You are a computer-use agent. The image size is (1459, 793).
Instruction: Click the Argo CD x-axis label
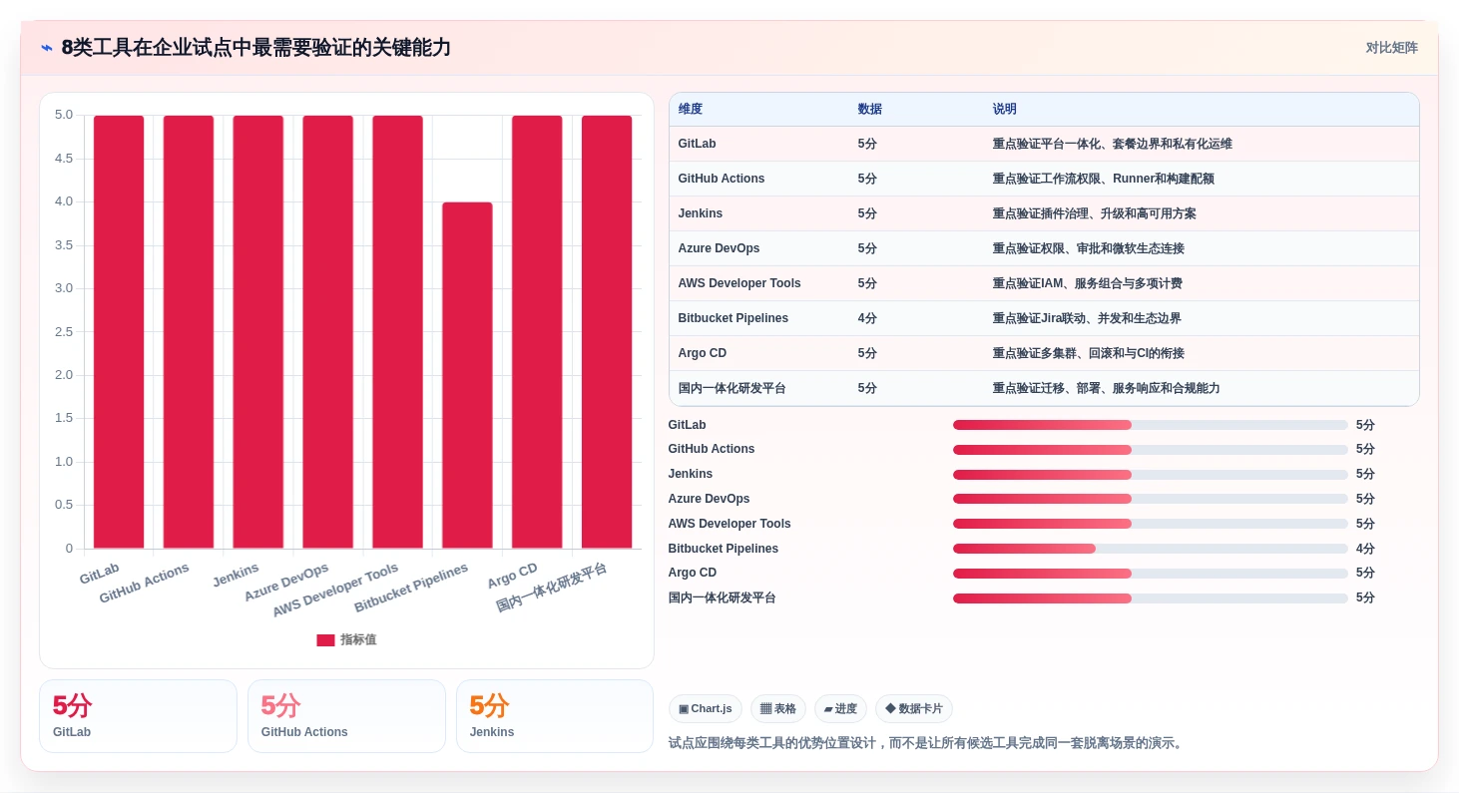click(x=513, y=576)
